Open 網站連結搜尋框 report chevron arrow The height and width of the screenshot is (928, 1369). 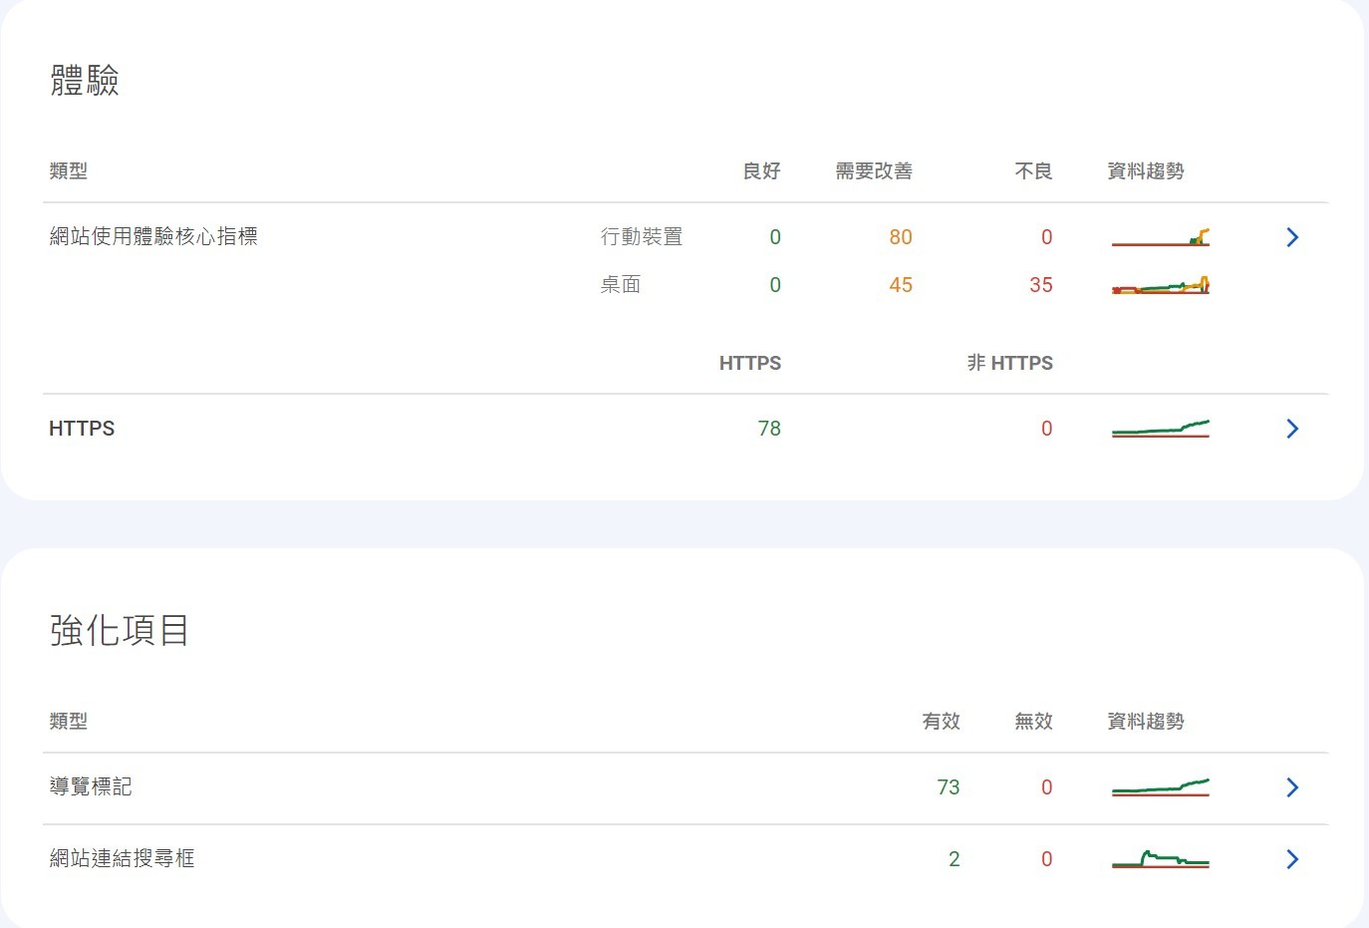pyautogui.click(x=1292, y=859)
